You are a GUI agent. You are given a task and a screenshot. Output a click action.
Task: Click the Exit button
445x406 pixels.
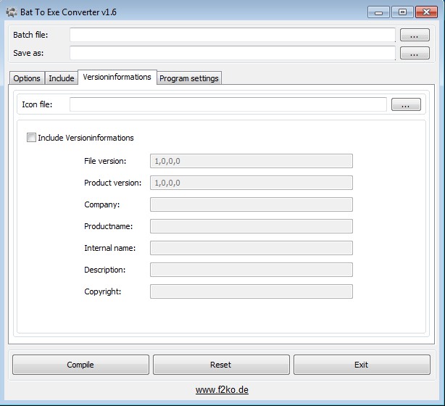click(x=362, y=365)
